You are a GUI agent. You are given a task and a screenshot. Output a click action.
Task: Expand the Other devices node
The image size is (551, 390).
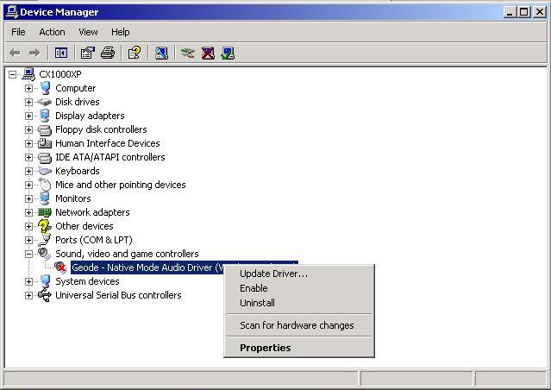(x=28, y=226)
